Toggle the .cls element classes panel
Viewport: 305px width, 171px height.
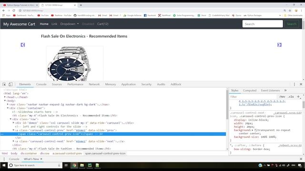click(291, 96)
